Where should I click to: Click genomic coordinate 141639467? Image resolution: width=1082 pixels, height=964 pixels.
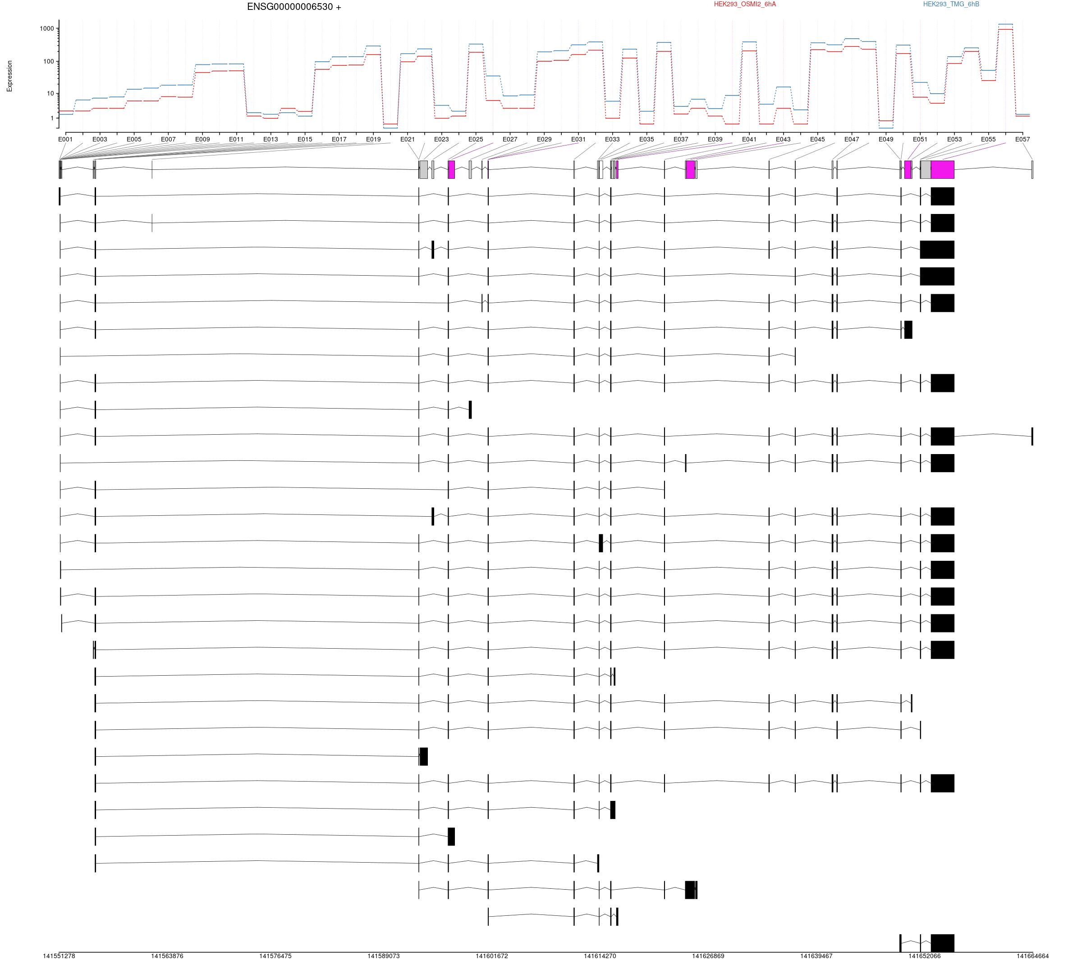pyautogui.click(x=816, y=956)
